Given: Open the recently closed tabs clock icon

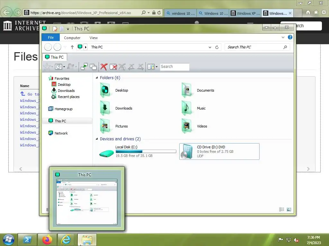Looking at the screenshot, I should coord(58,67).
